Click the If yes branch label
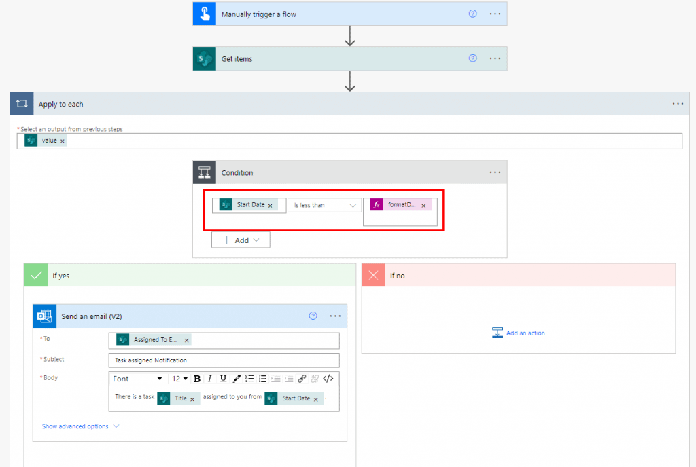 pos(60,276)
